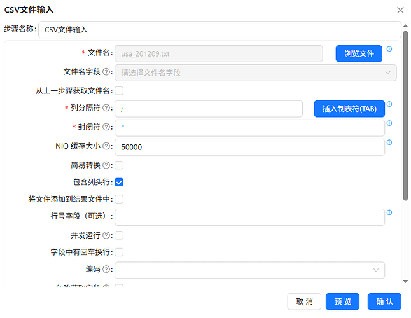The width and height of the screenshot is (411, 318).
Task: Enable the 字段中有回车换行 checkbox
Action: point(119,252)
